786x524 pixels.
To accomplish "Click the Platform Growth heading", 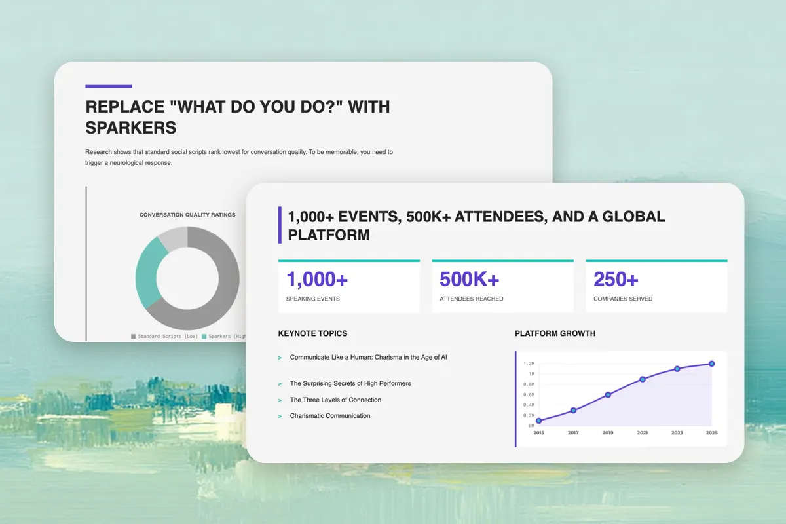I will (555, 333).
